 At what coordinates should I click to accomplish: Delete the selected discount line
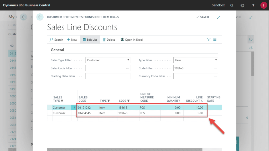pos(109,40)
